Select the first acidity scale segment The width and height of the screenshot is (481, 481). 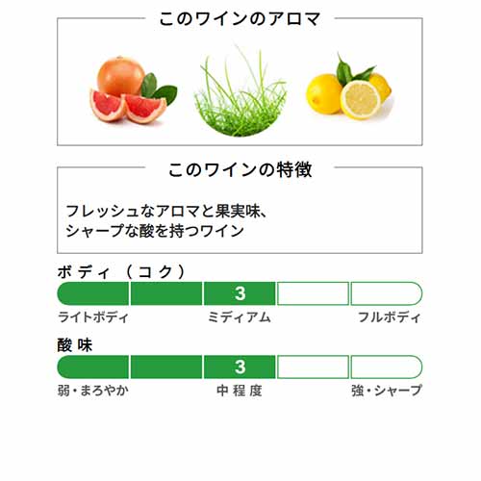pyautogui.click(x=93, y=367)
